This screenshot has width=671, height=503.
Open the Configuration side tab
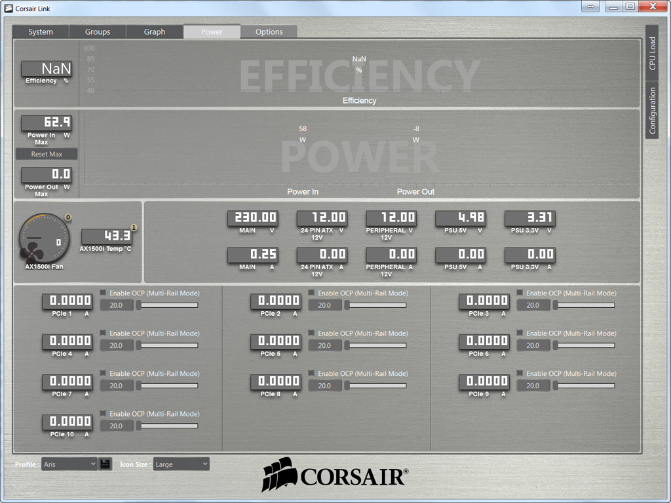652,110
